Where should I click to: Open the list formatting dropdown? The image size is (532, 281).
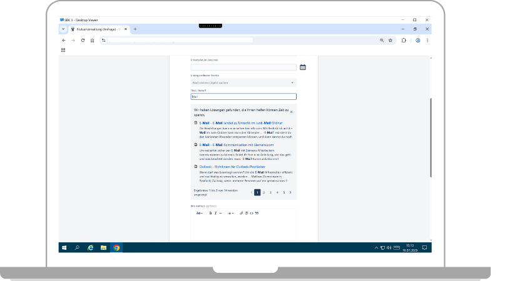(x=231, y=214)
